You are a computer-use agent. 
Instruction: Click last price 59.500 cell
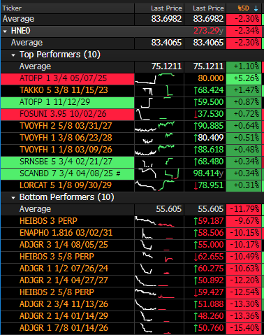[x=205, y=102]
